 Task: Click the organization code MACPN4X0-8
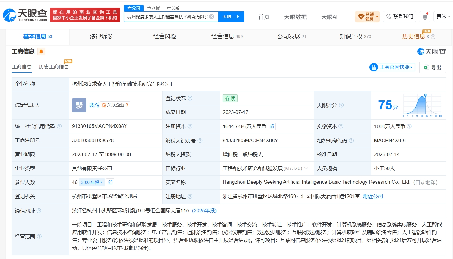click(x=390, y=140)
